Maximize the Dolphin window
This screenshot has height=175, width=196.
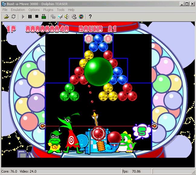click(187, 4)
